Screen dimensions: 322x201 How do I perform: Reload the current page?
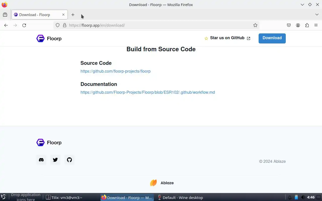pyautogui.click(x=24, y=25)
